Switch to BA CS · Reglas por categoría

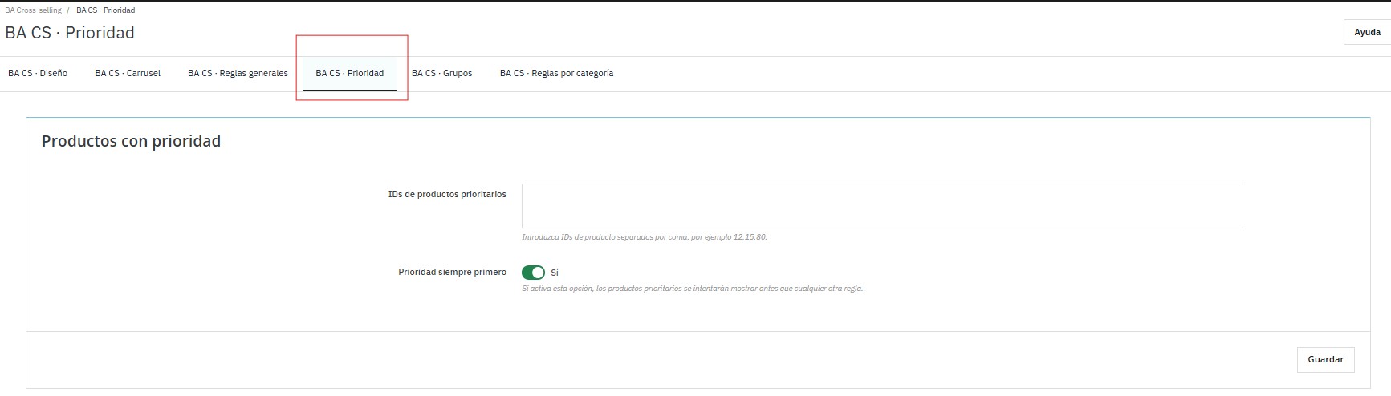pos(556,73)
